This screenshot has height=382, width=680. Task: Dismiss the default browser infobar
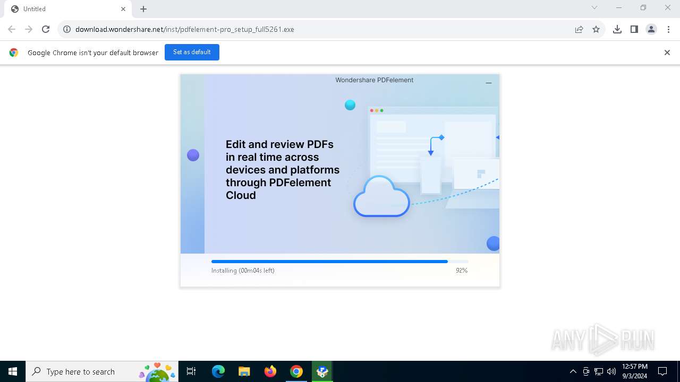point(667,53)
